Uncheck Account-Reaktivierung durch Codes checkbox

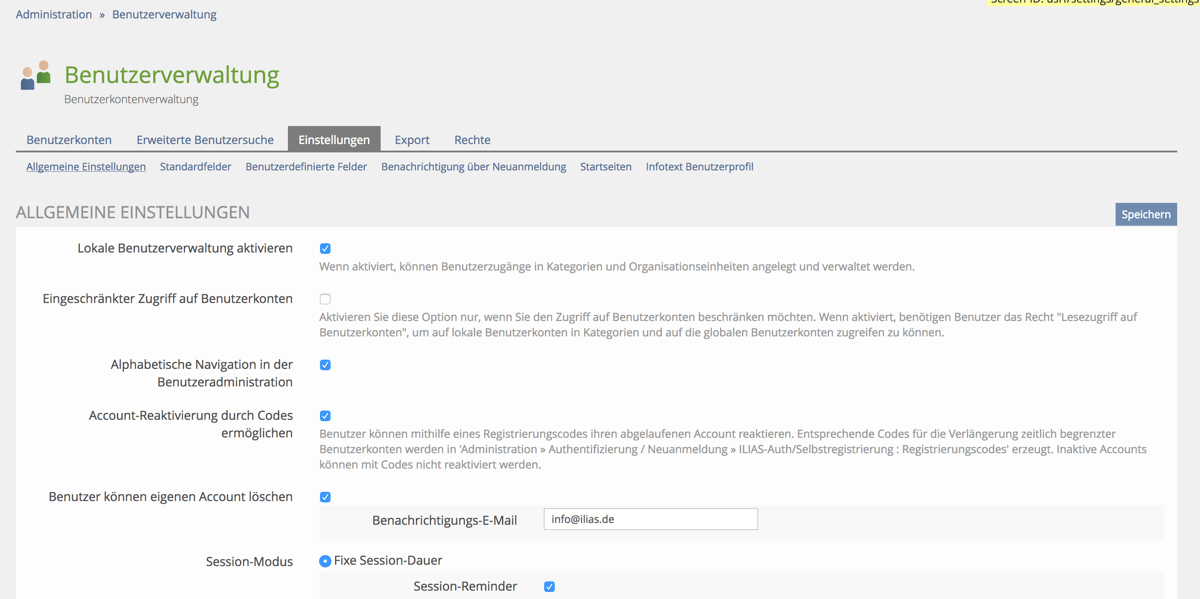tap(325, 415)
